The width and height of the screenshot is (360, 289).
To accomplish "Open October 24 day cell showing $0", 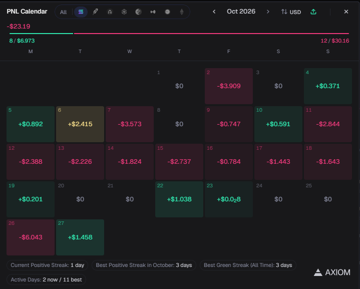I will 278,199.
